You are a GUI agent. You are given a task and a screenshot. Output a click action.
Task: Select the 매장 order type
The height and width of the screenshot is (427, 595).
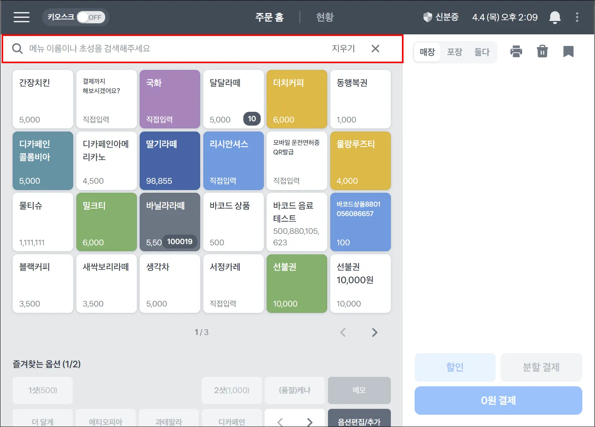pyautogui.click(x=427, y=52)
